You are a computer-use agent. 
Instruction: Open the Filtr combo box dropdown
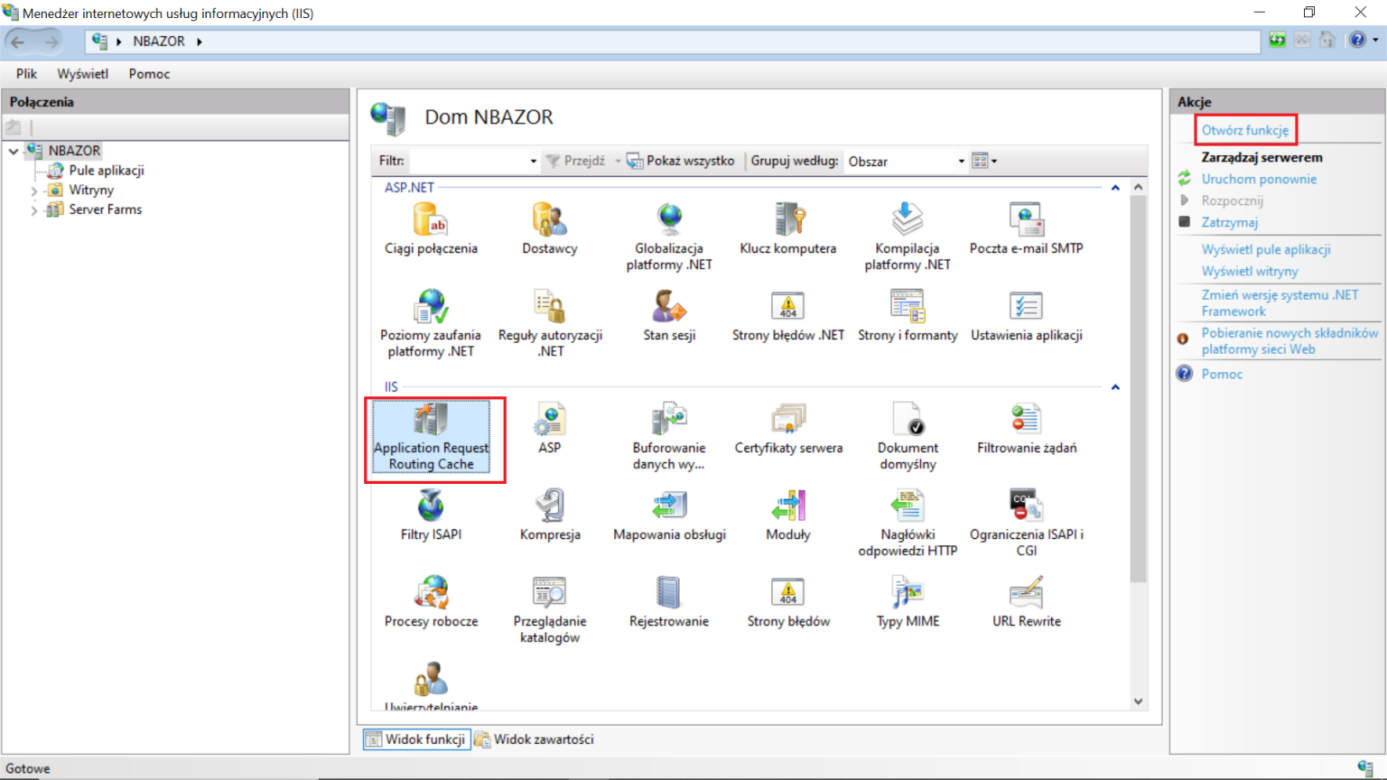(533, 161)
